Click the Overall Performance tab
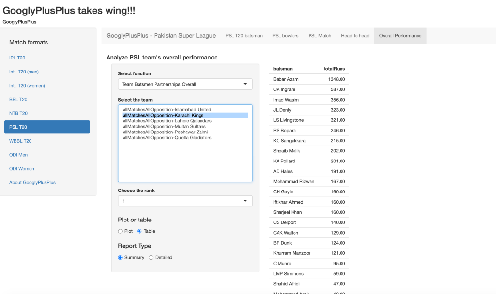 coord(400,36)
